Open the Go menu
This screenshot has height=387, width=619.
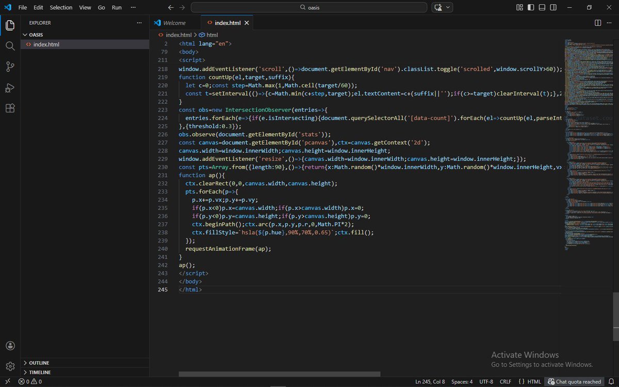(x=101, y=8)
